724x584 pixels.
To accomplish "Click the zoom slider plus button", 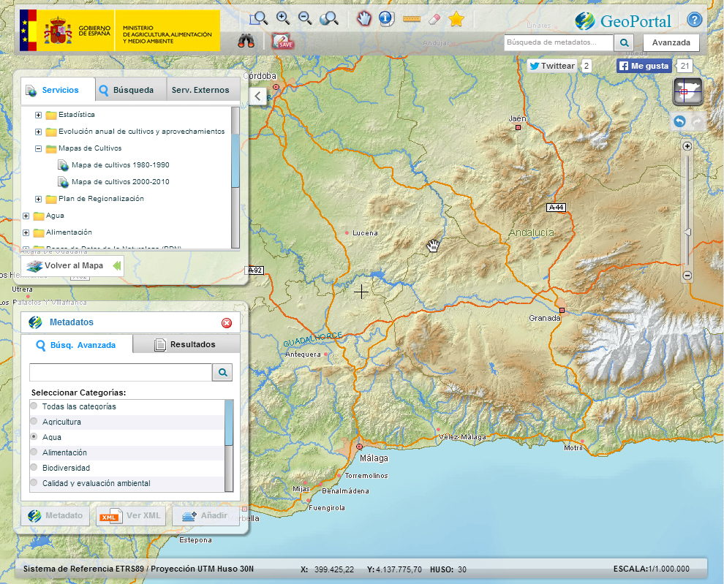I will [x=687, y=146].
